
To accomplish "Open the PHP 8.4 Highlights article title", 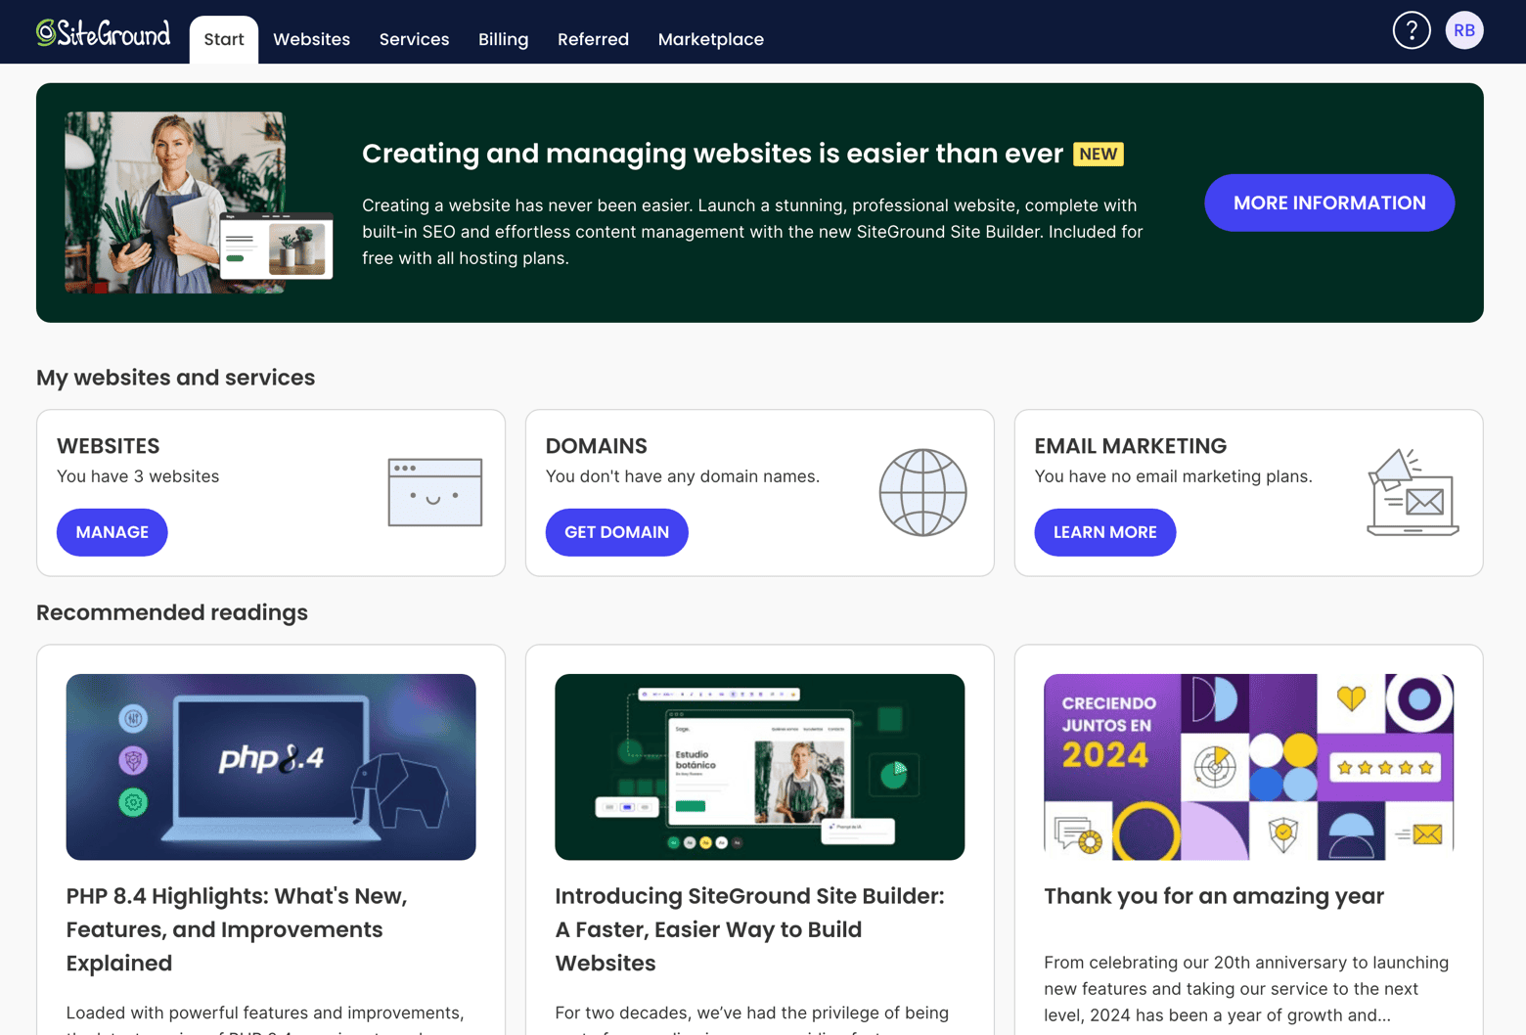I will (237, 929).
